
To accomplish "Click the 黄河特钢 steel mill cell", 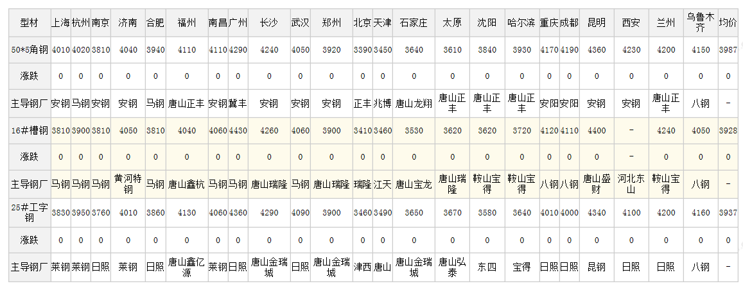I will 128,184.
